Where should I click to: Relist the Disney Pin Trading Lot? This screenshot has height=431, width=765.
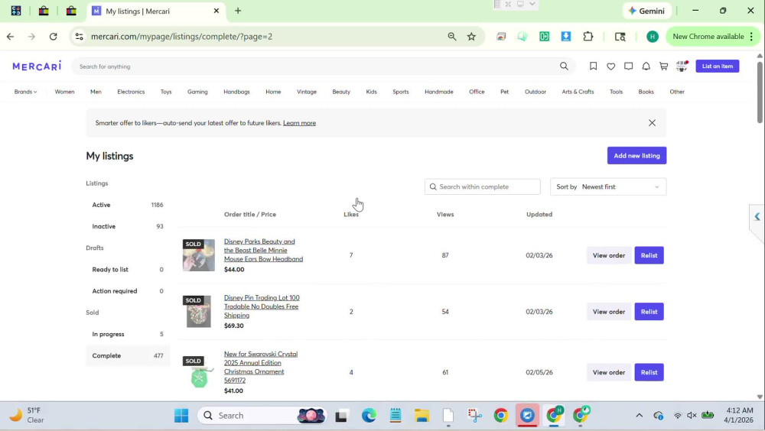tap(649, 312)
